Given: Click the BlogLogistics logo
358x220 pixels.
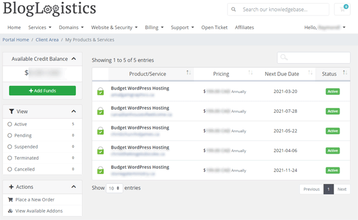Looking at the screenshot, I should [50, 9].
